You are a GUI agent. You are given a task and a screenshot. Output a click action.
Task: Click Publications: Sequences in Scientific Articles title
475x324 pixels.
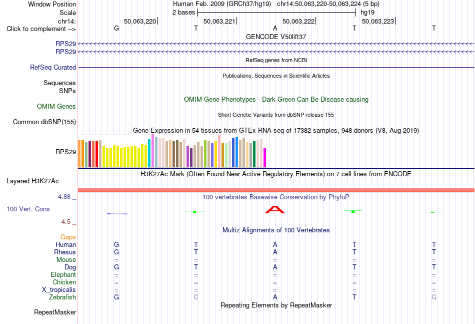[x=276, y=76]
